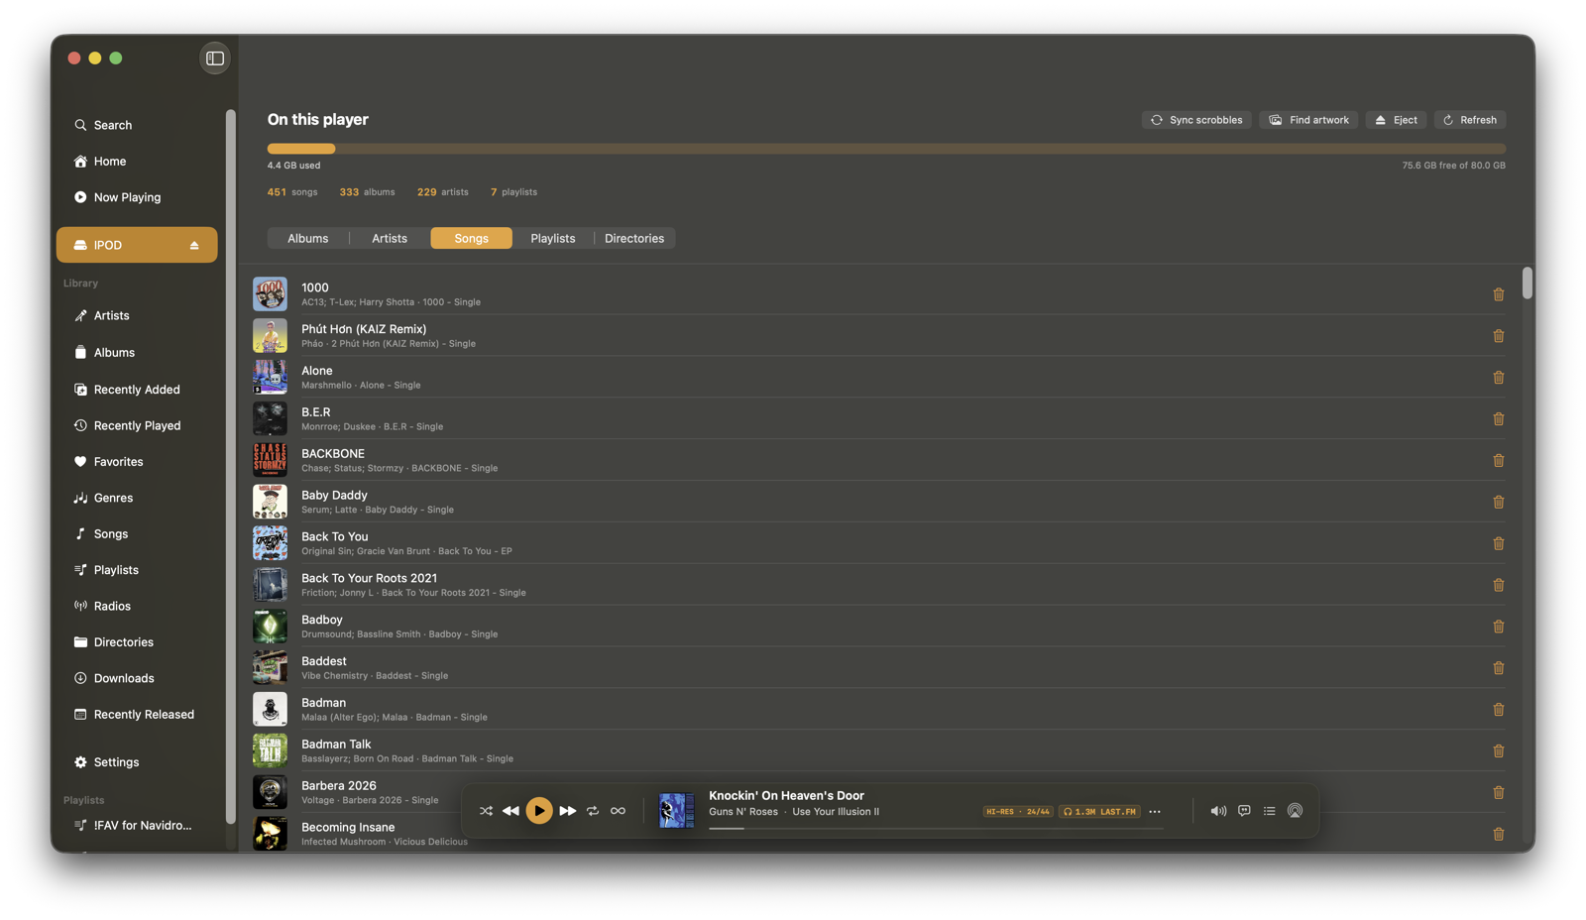The image size is (1586, 920).
Task: Select the Baby Daddy song title
Action: coord(334,495)
